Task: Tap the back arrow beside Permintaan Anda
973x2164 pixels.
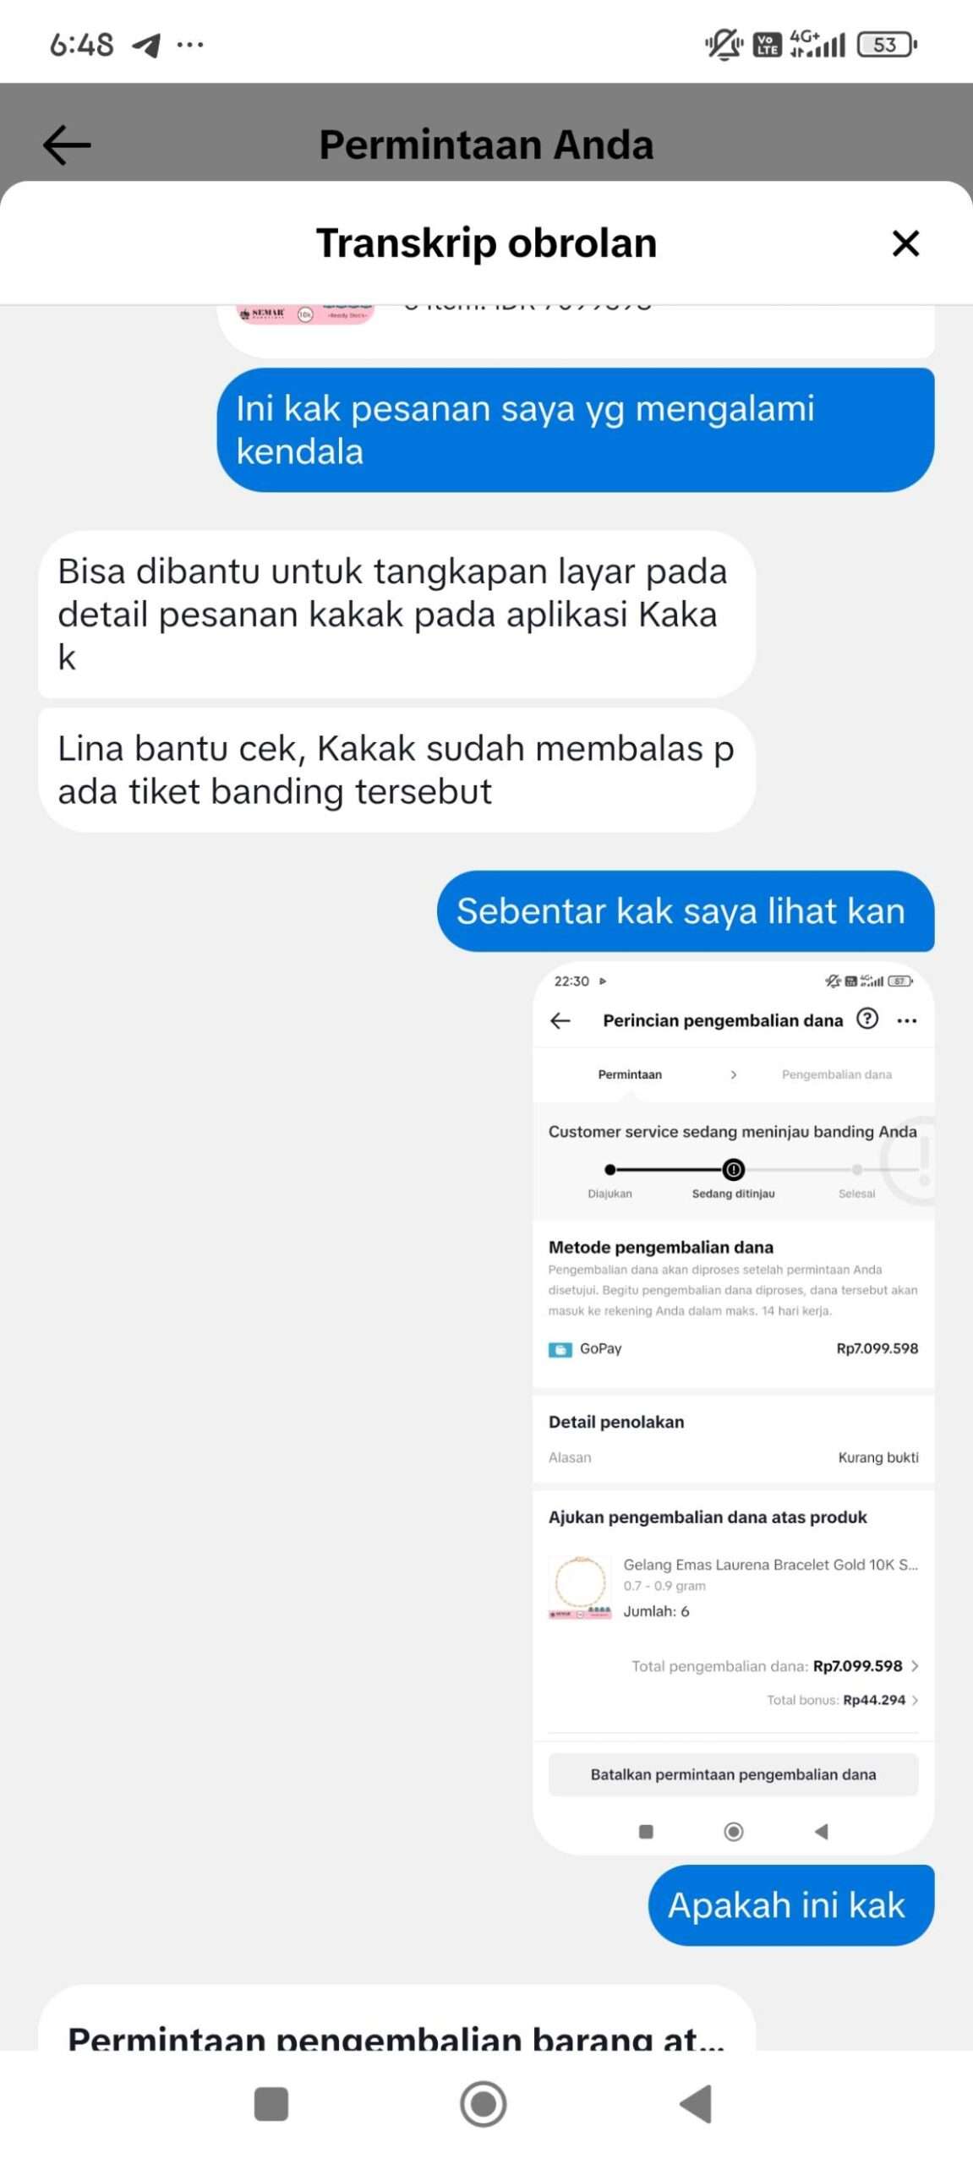Action: pos(67,145)
